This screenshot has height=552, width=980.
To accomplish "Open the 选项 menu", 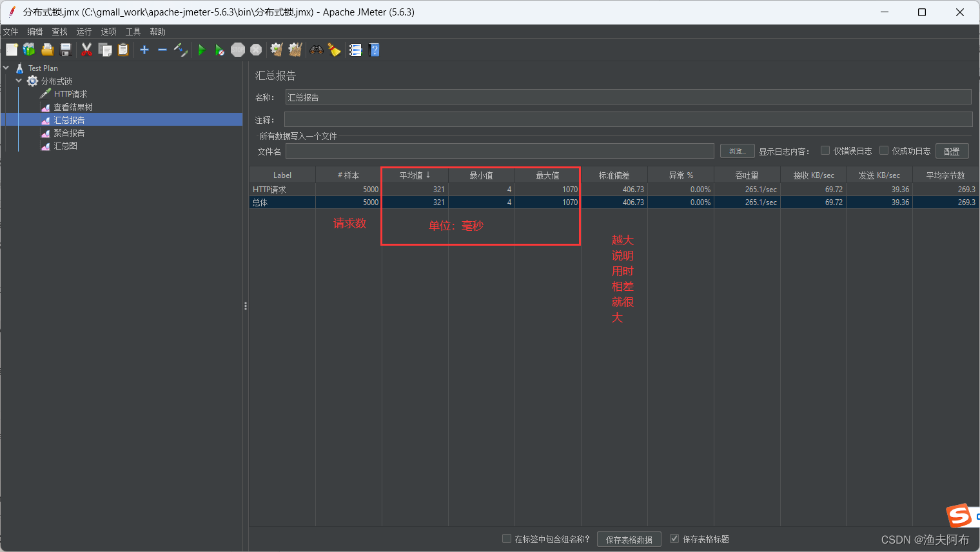I will 108,32.
